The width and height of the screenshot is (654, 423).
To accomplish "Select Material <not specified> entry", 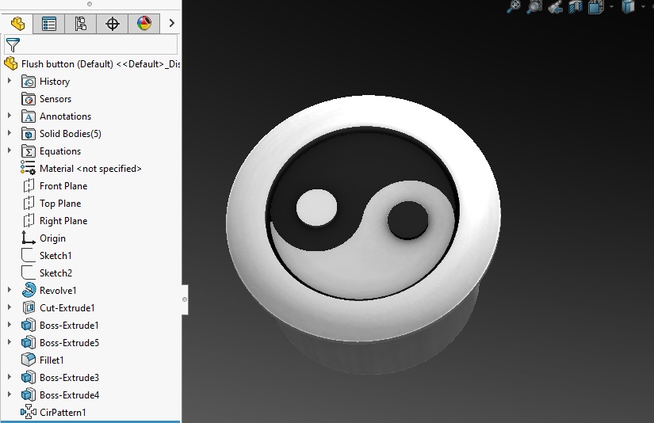I will point(90,169).
